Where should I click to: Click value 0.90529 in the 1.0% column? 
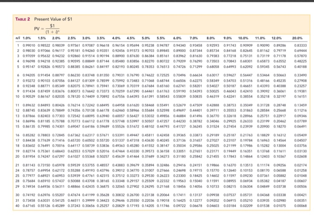tap(29, 97)
